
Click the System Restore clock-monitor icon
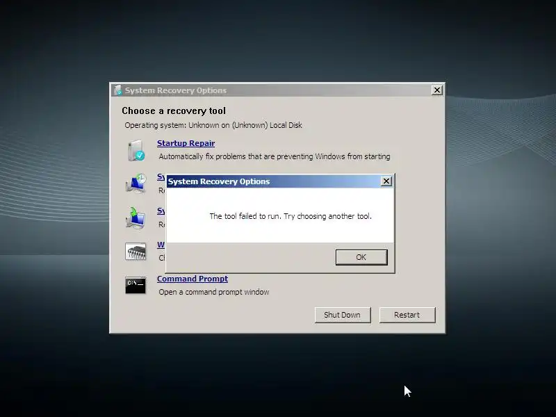coord(136,183)
